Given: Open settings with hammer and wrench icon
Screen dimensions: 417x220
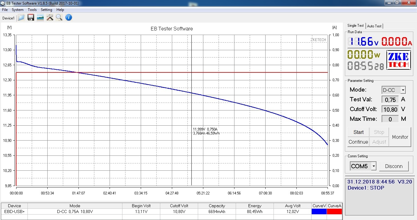Looking at the screenshot, I should click(x=50, y=18).
